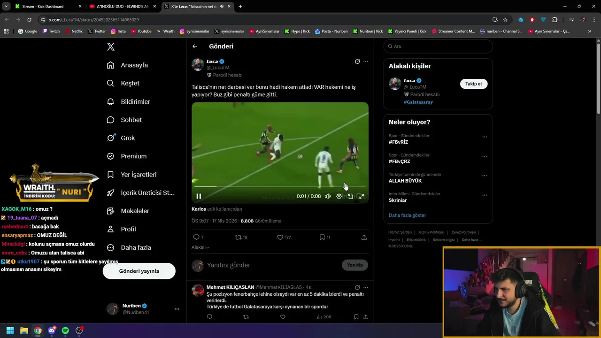This screenshot has width=601, height=338.
Task: Open Netflix bookmark in bookmarks bar
Action: 73,31
